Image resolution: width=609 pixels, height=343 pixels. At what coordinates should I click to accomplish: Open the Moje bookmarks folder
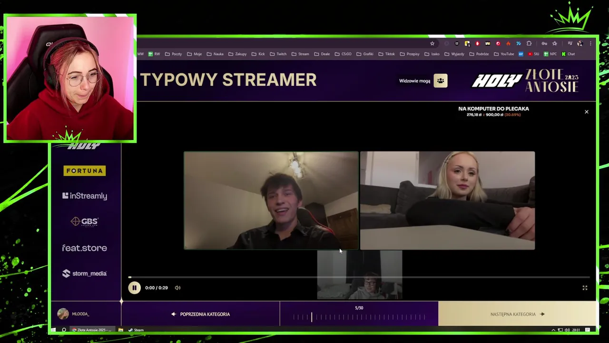point(195,54)
